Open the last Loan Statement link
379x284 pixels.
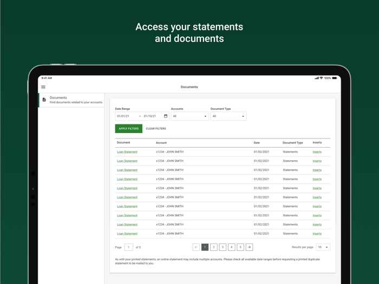click(127, 234)
